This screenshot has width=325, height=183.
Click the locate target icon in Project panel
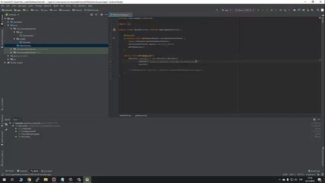[x=91, y=15]
